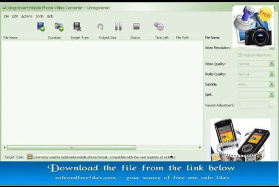
Task: Click the horizontal scrollbar thumb
Action: coord(72,148)
